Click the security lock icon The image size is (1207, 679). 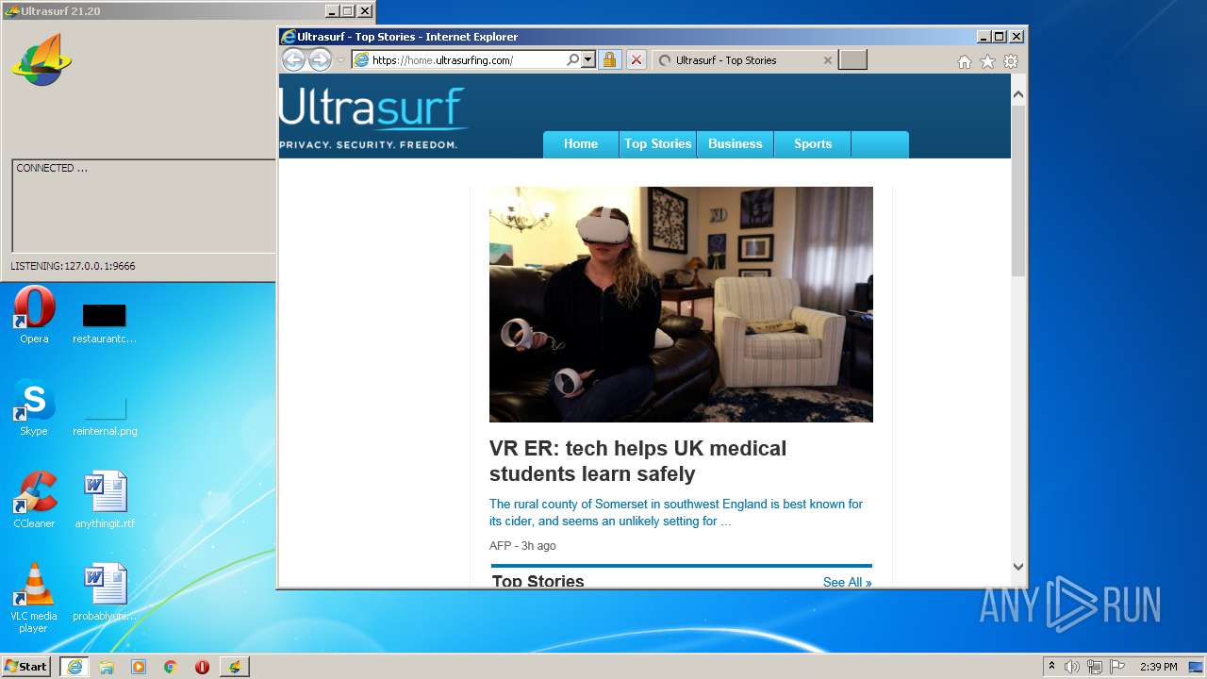609,59
